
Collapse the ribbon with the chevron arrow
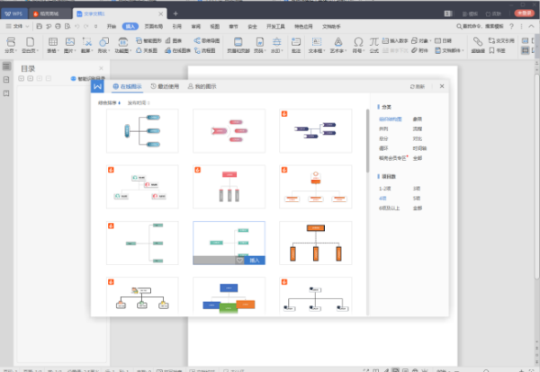pyautogui.click(x=531, y=26)
